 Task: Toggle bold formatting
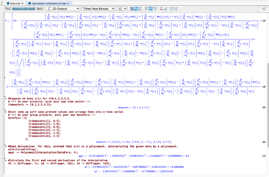click(x=132, y=9)
